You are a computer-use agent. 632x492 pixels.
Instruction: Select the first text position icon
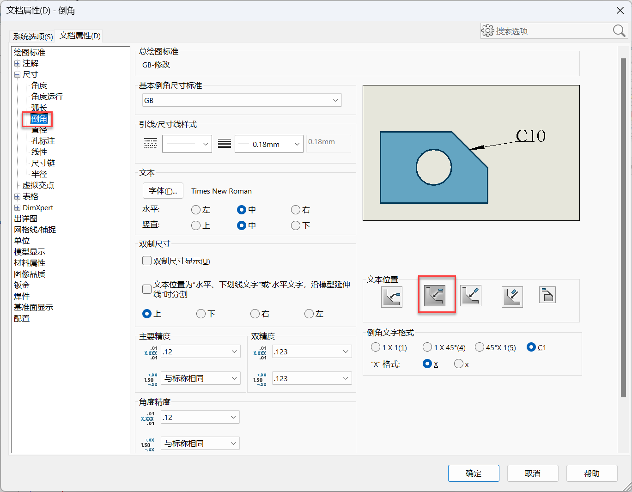[x=392, y=297]
